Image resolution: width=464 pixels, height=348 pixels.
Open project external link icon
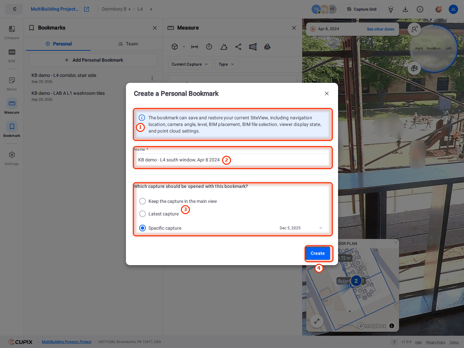click(87, 9)
